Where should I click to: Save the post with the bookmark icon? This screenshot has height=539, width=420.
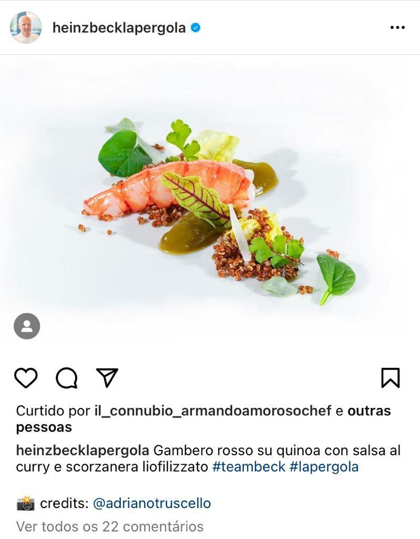pyautogui.click(x=391, y=378)
